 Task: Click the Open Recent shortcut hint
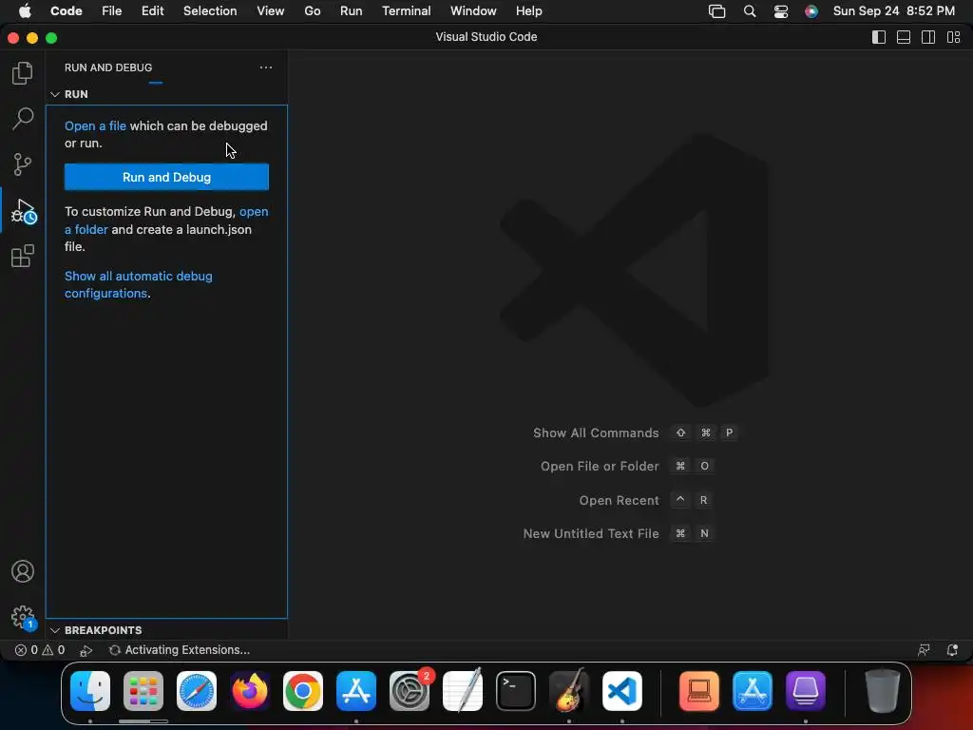click(645, 500)
